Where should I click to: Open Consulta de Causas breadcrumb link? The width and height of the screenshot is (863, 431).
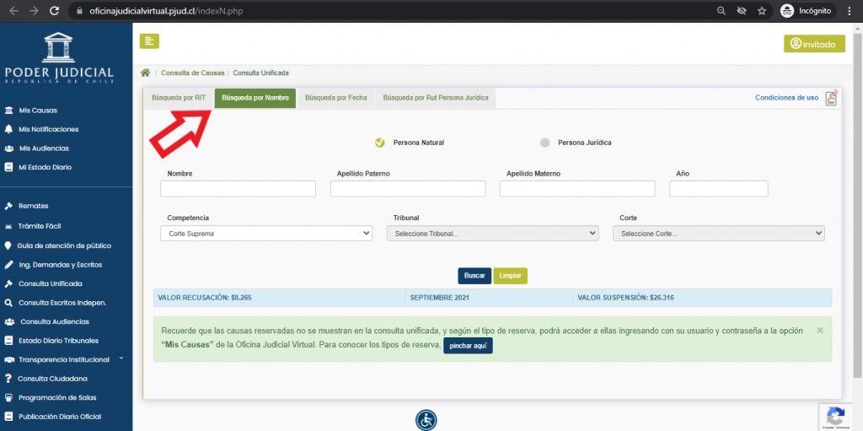coord(193,73)
